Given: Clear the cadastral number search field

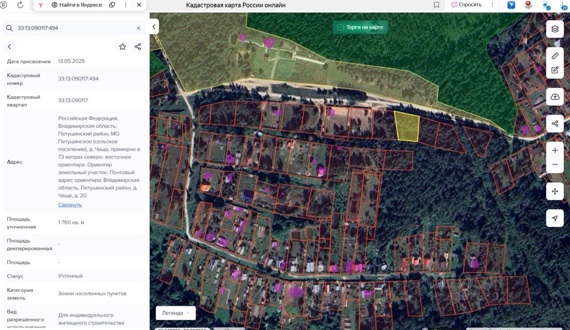Looking at the screenshot, I should tap(138, 28).
